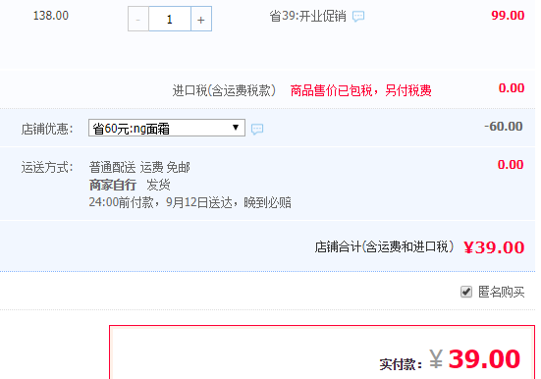Click the 商家自行 发货 shipping text

tap(130, 185)
